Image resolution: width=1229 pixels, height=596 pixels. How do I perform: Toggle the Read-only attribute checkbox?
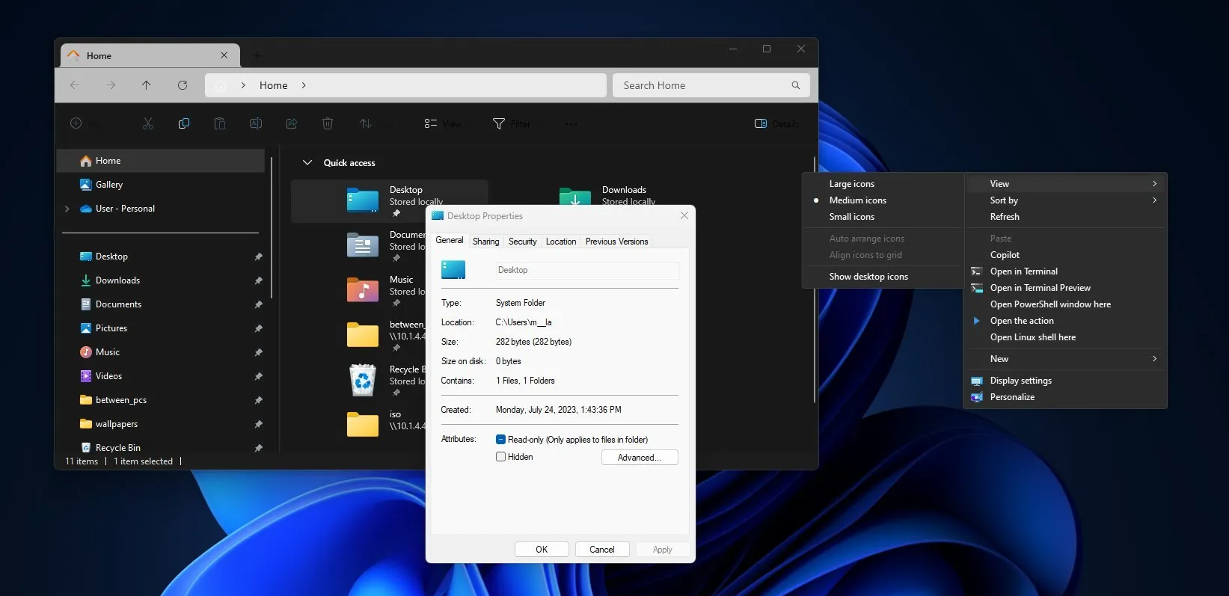click(x=501, y=440)
